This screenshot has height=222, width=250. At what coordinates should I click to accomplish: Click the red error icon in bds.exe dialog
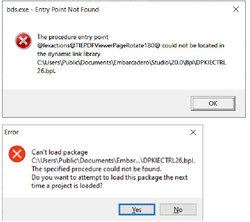click(23, 41)
